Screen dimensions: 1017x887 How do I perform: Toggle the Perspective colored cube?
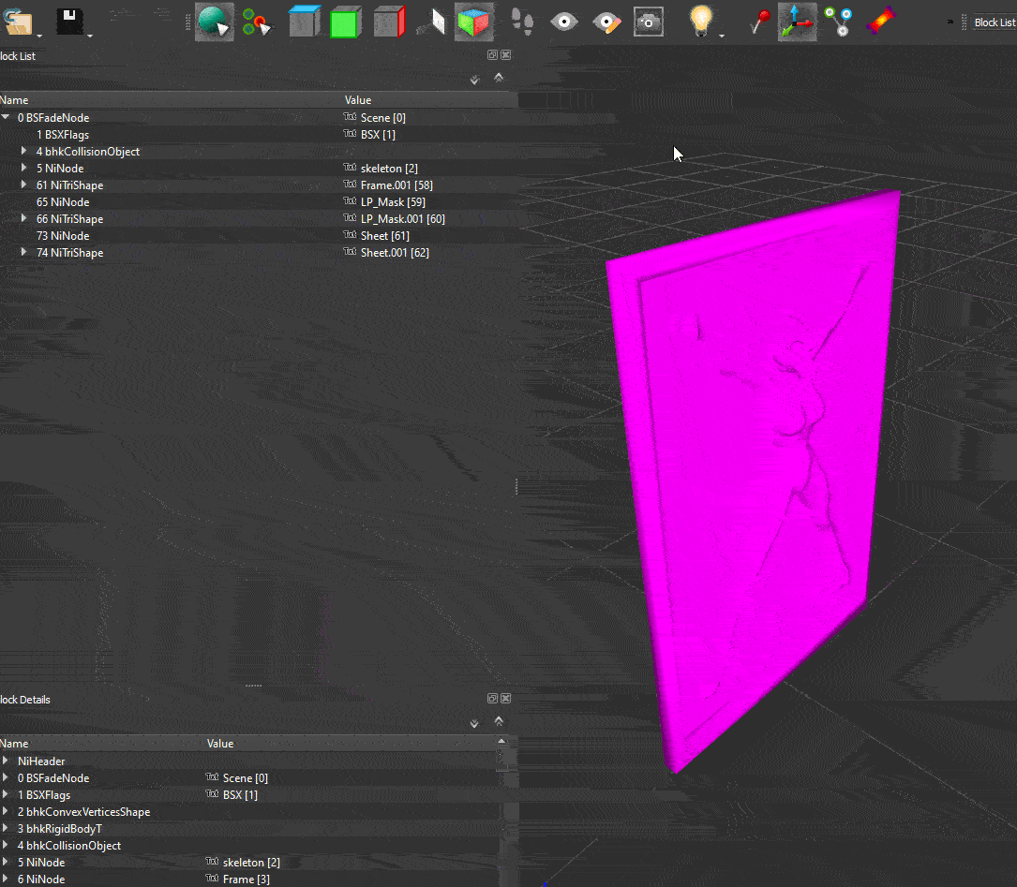473,22
